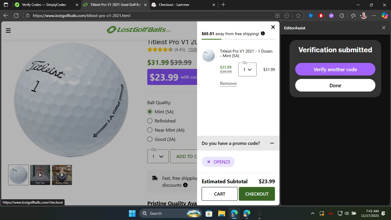
Task: Open File Explorer from taskbar
Action: click(x=222, y=213)
